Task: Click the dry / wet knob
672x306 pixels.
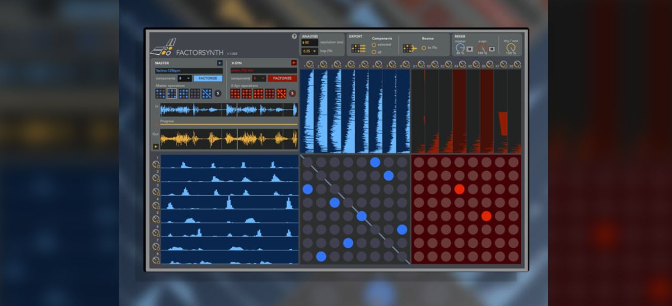Action: click(511, 47)
